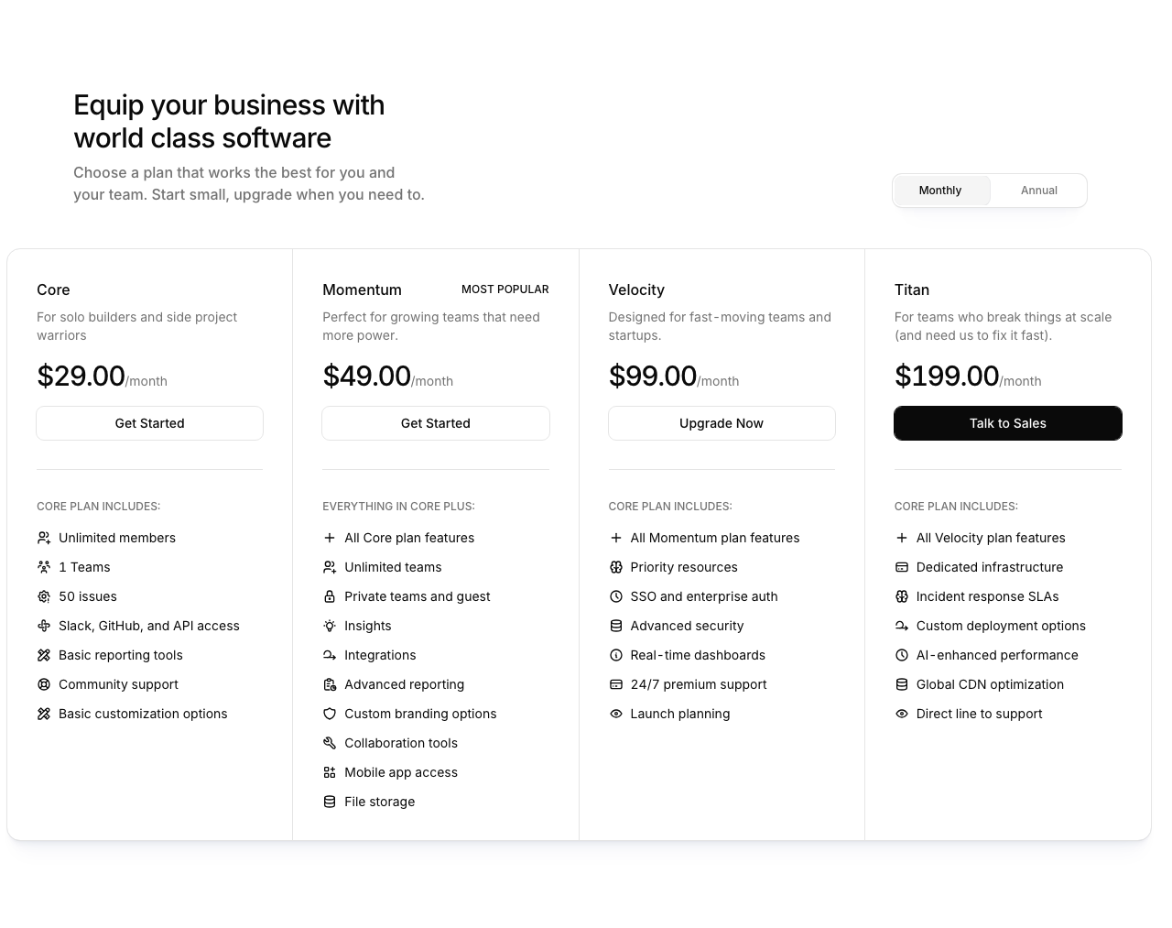
Task: Click the Unlimited members icon on Core plan
Action: tap(43, 538)
